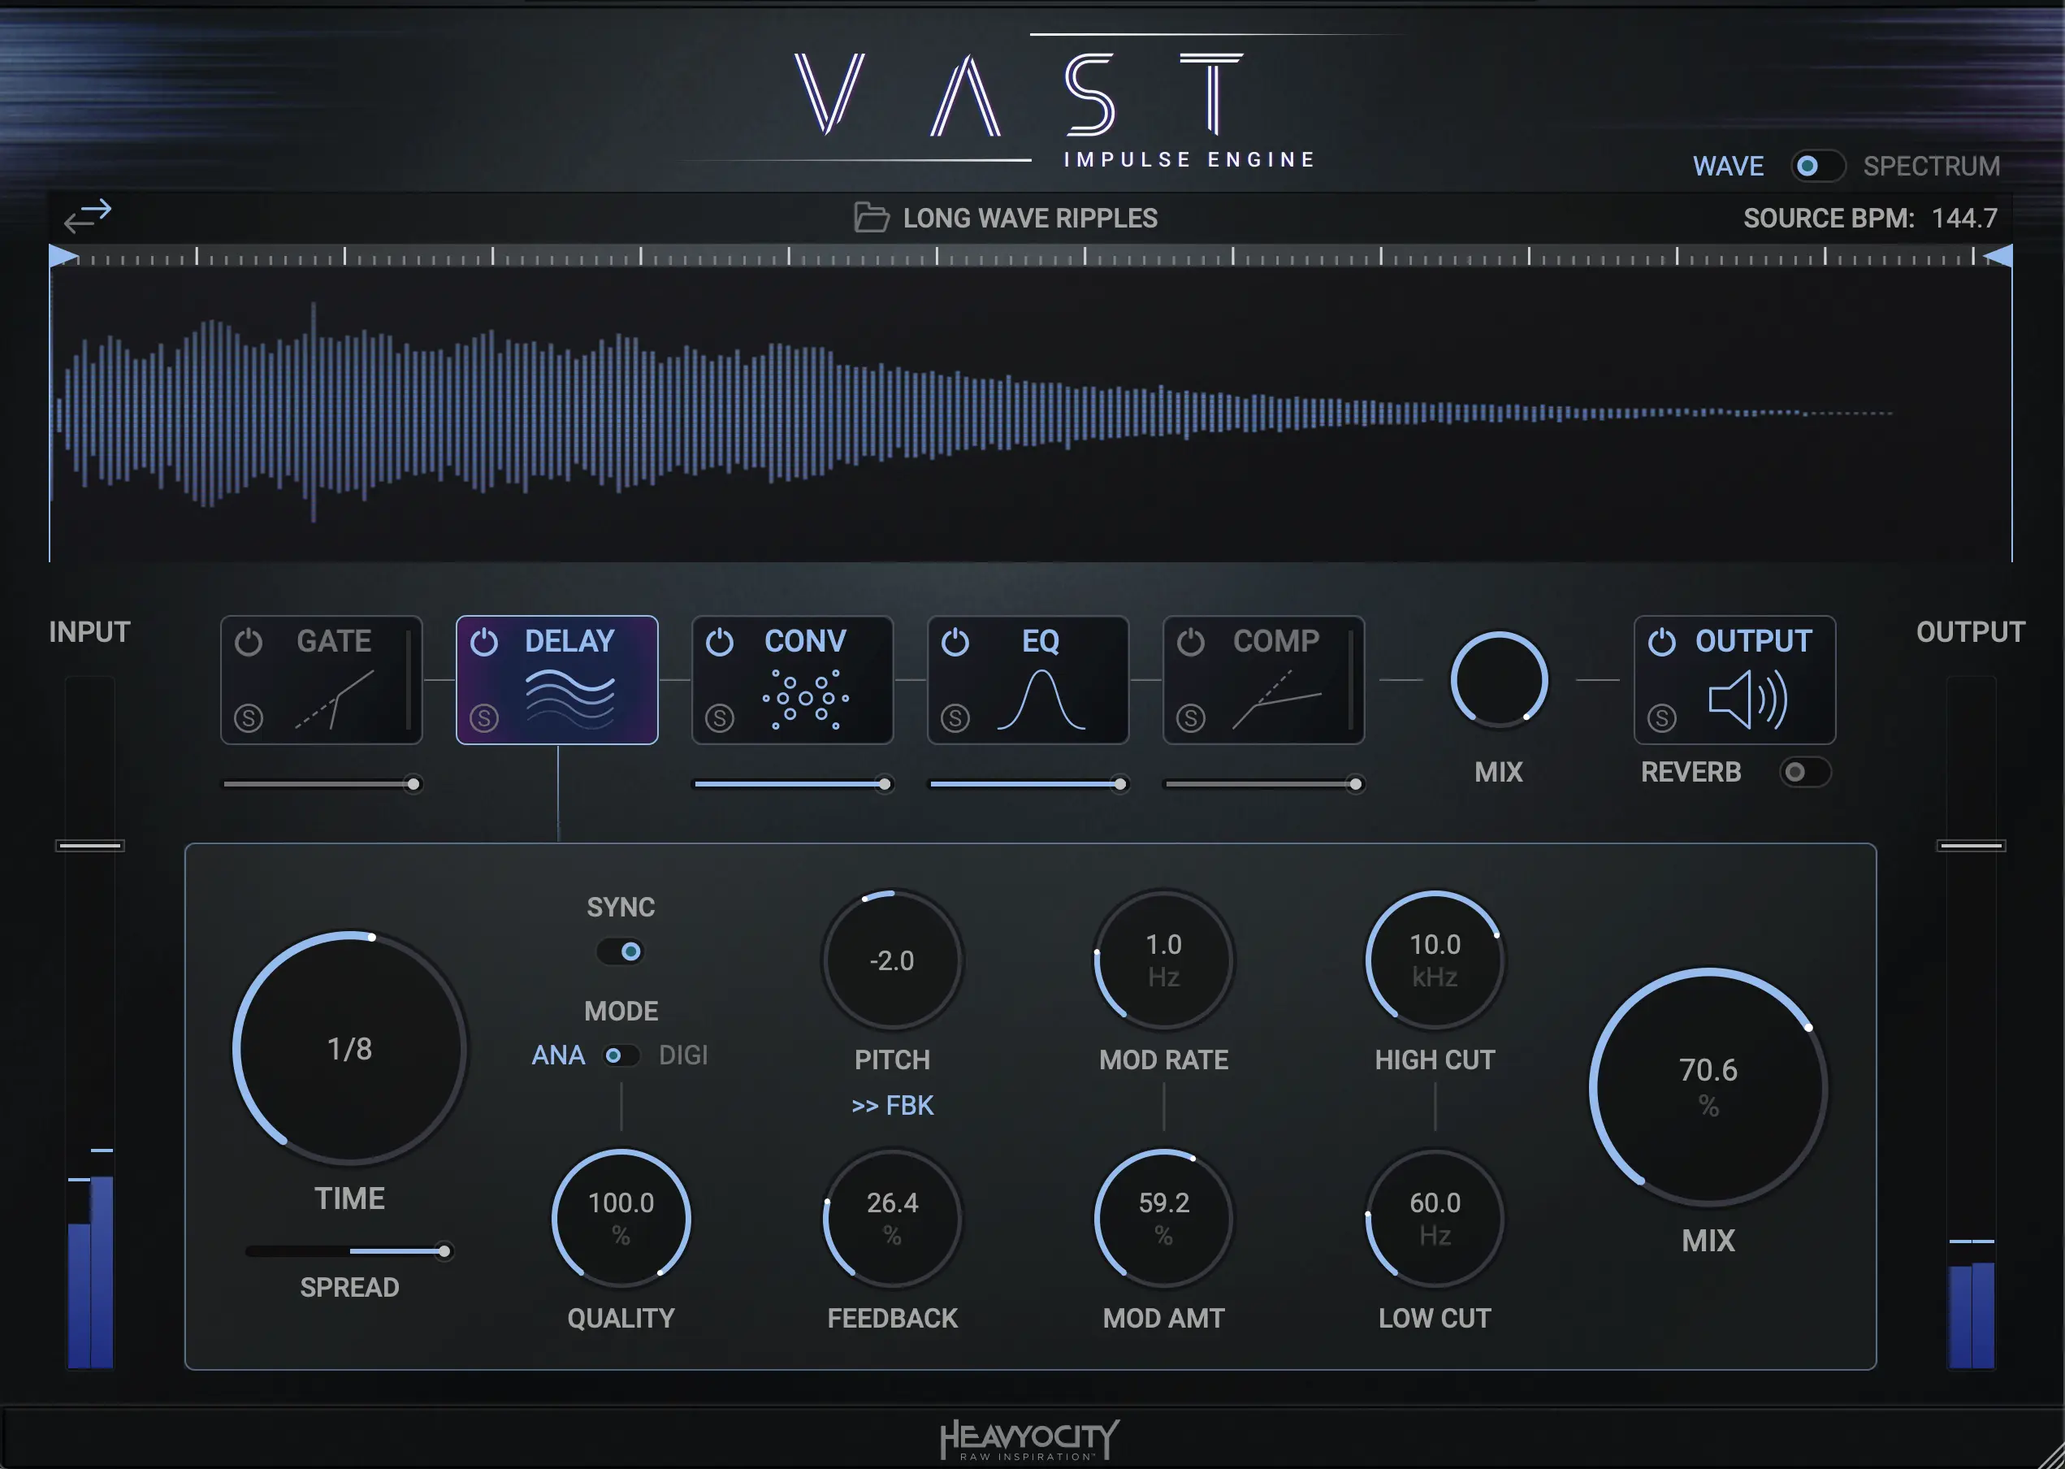The height and width of the screenshot is (1469, 2065).
Task: Click the waveform display area
Action: [1031, 414]
